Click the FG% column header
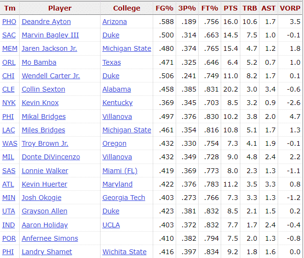The height and width of the screenshot is (258, 304). pos(164,8)
